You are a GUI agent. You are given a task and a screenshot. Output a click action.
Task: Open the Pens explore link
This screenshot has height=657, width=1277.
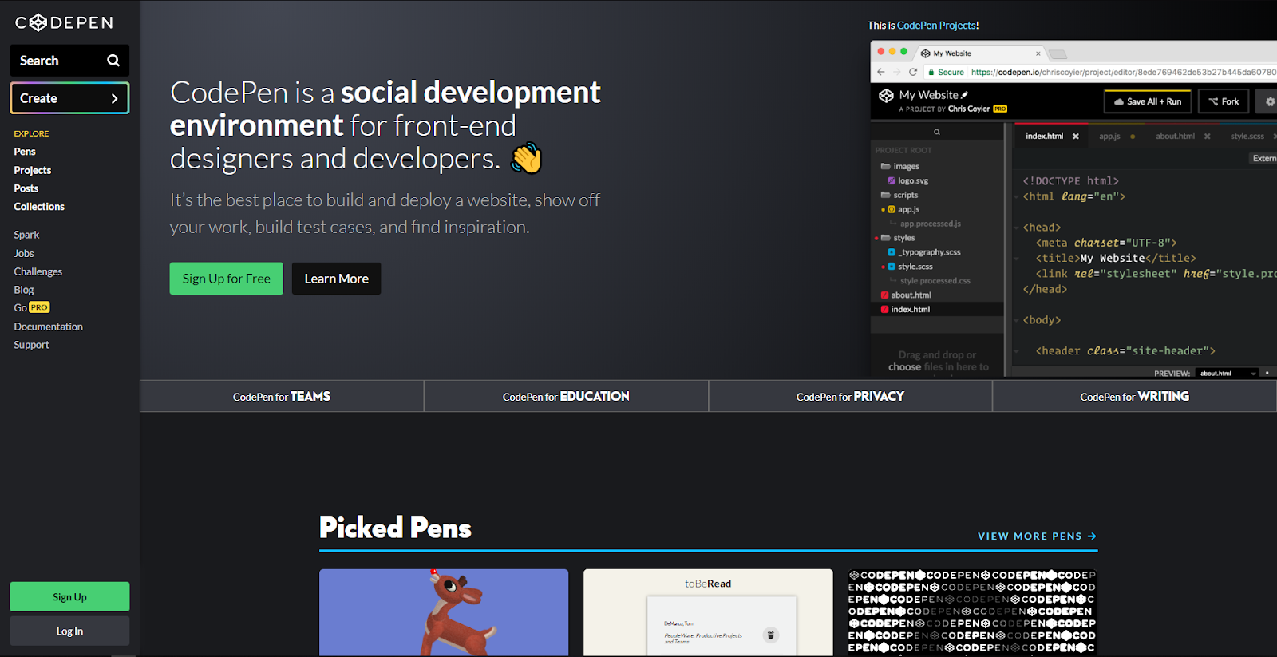(x=25, y=152)
